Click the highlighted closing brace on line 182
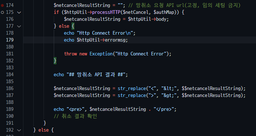256x136 pixels. pos(55,61)
